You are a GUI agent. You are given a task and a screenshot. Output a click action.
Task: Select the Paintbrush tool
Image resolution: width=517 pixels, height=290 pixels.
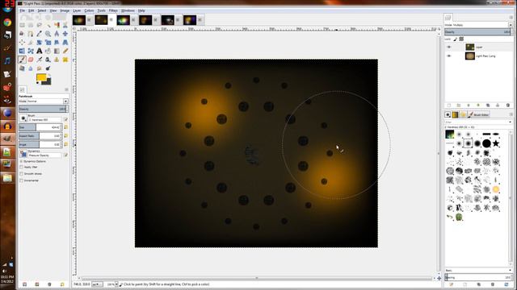22,60
